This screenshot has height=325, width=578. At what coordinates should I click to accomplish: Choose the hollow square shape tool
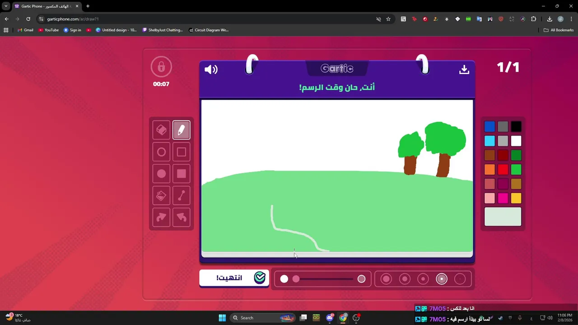pos(181,152)
